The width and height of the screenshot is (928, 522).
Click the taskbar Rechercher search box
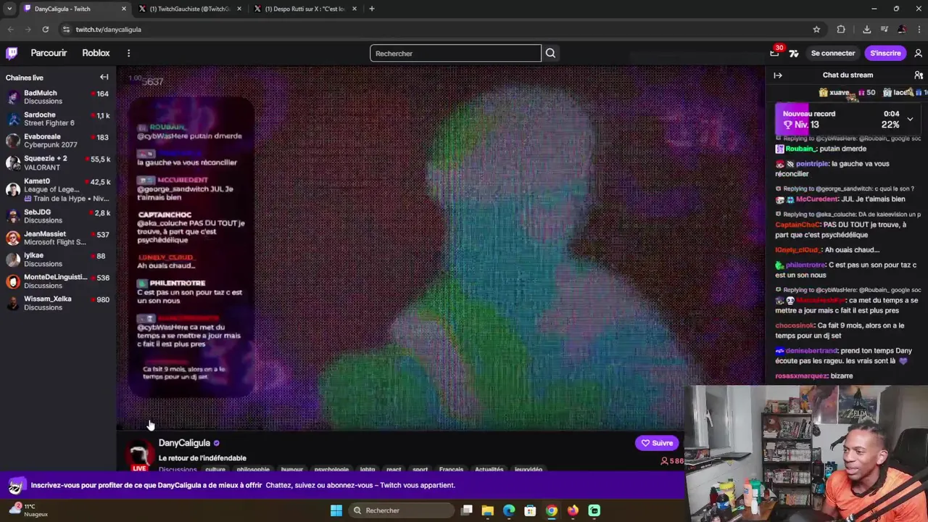pos(402,510)
